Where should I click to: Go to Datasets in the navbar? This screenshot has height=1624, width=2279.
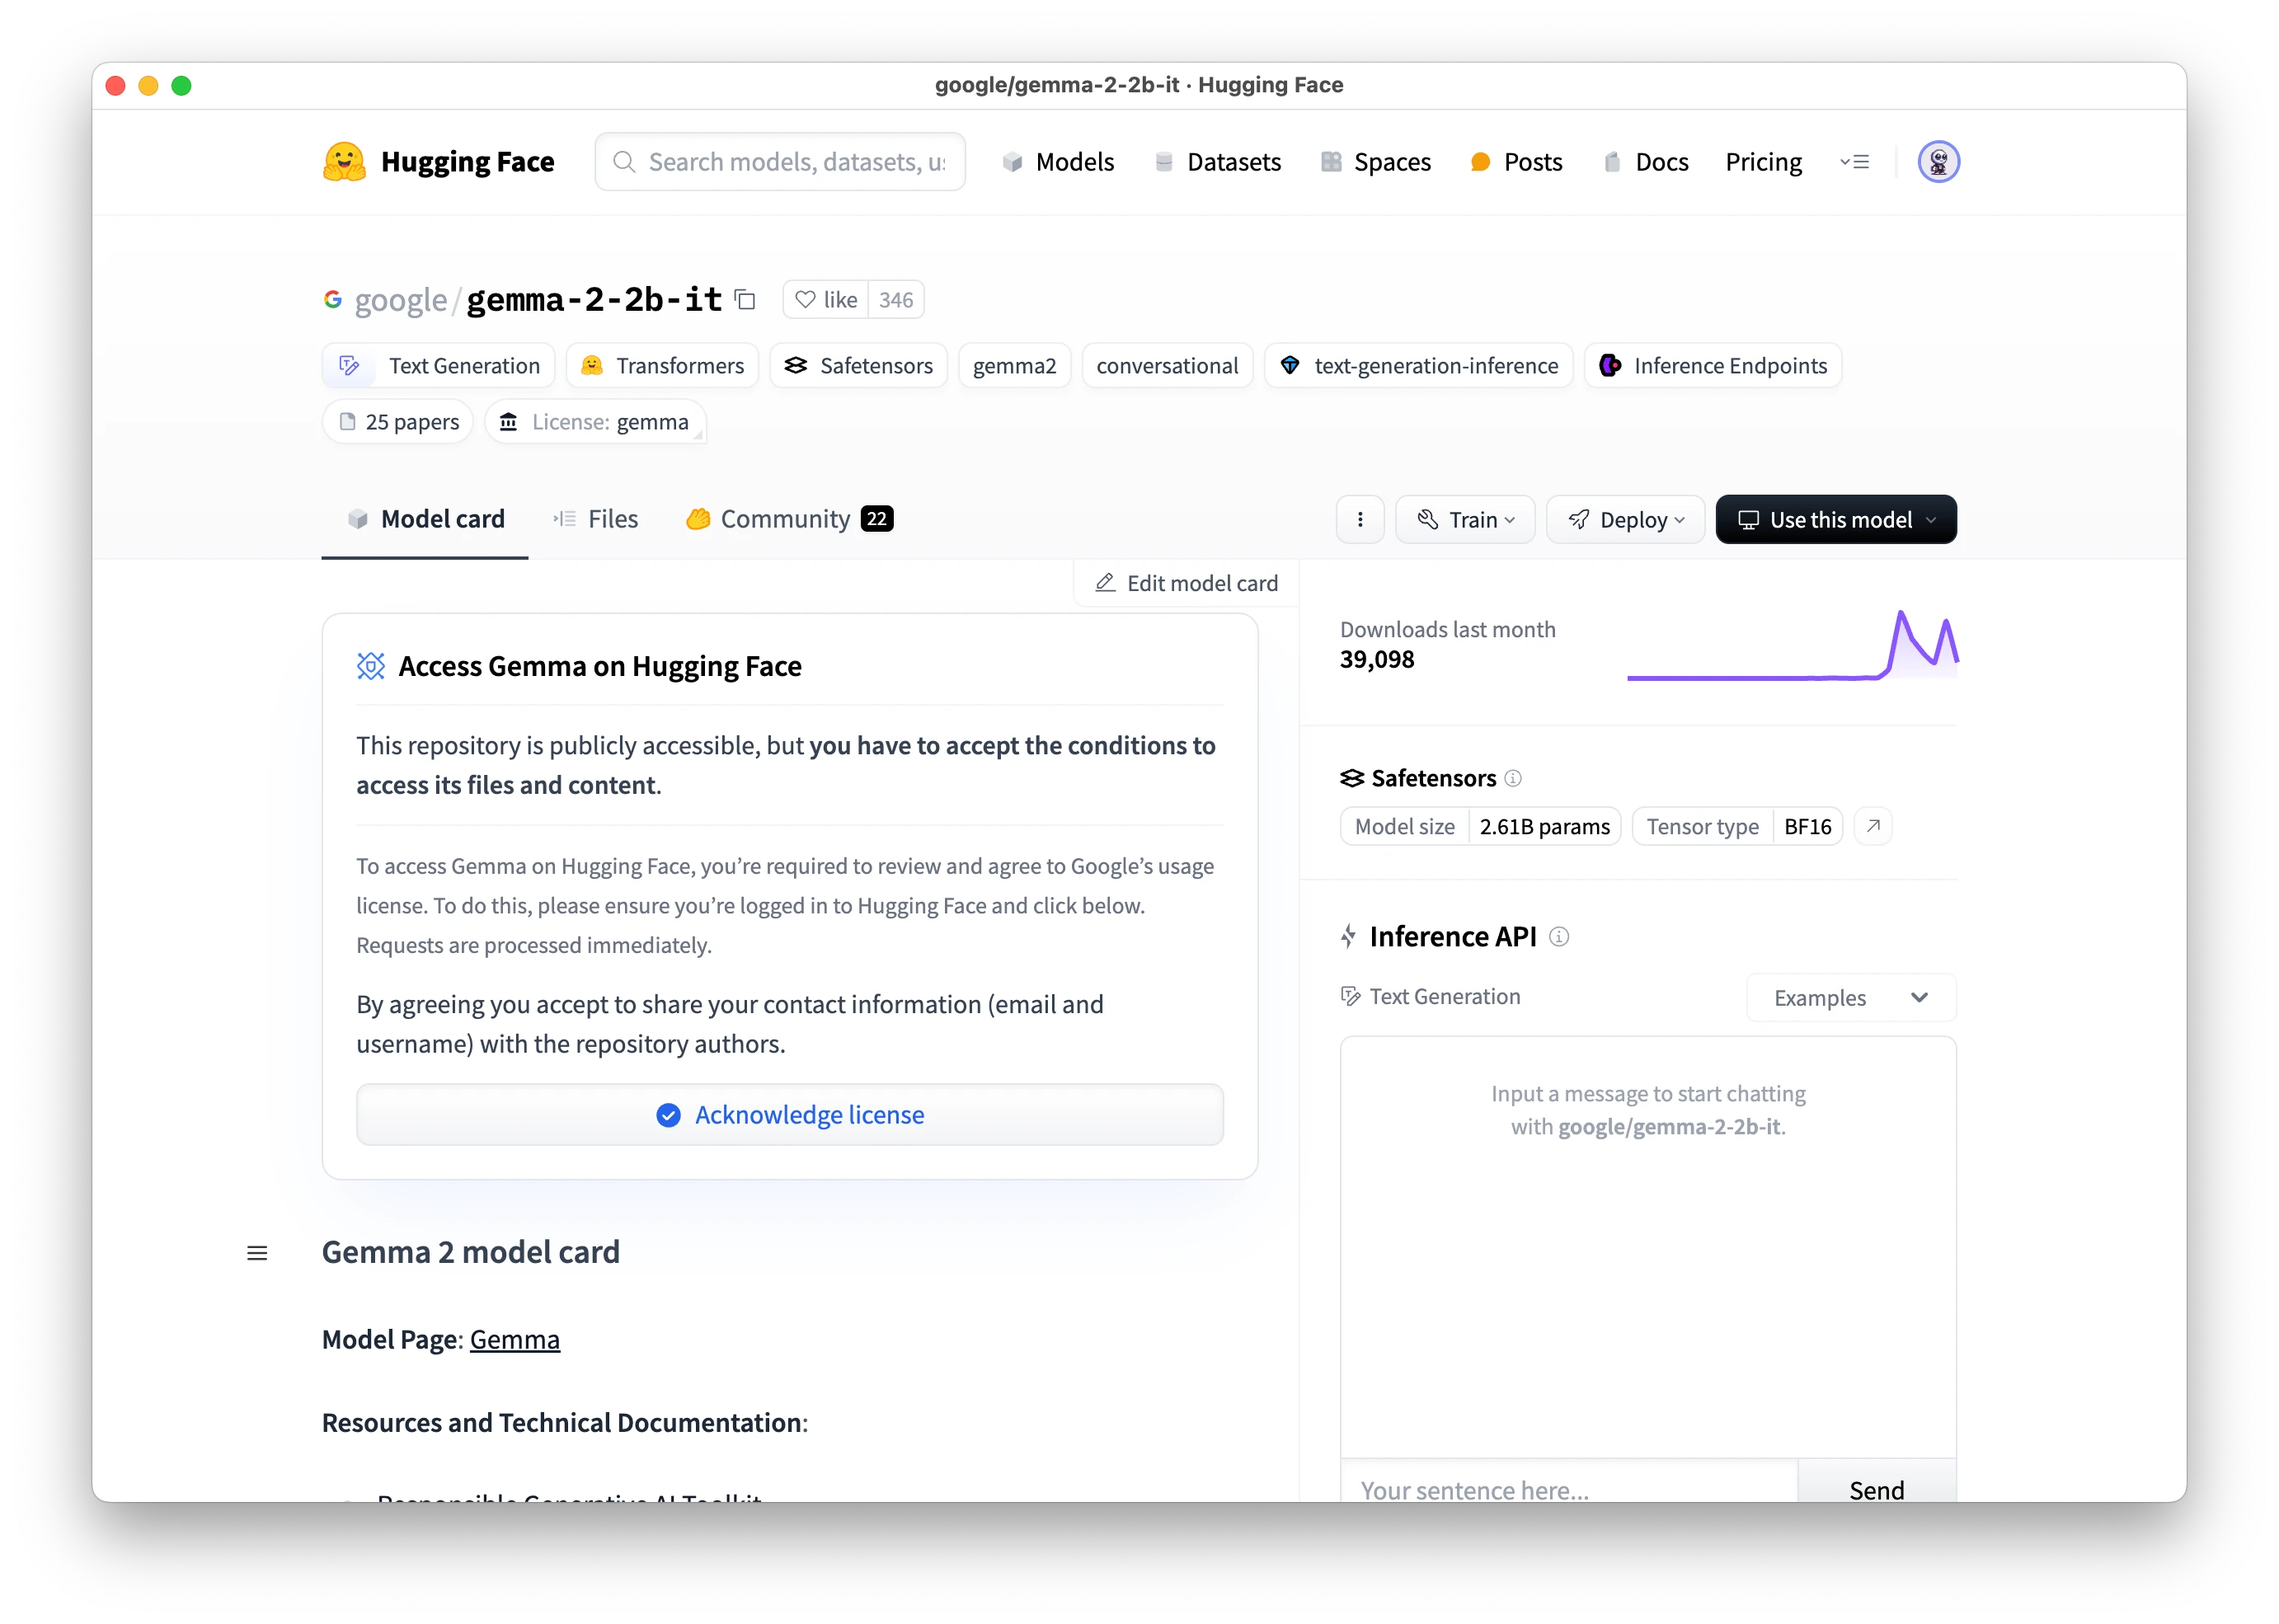click(x=1217, y=162)
